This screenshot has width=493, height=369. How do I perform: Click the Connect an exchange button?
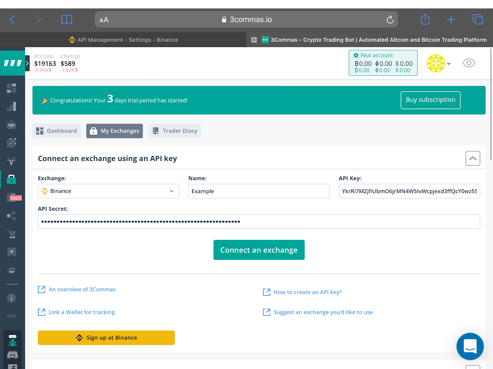coord(259,250)
